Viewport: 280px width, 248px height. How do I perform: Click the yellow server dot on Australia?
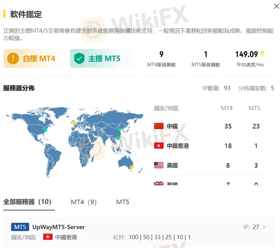tap(131, 167)
